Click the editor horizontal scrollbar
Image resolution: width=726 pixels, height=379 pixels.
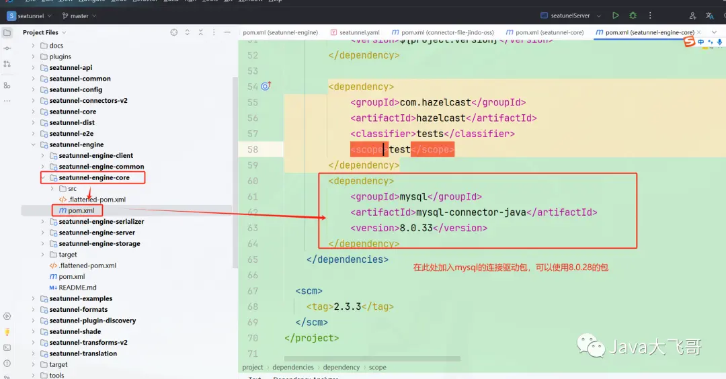372,359
